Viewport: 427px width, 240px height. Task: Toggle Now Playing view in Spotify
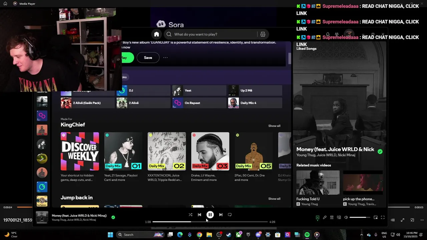point(318,217)
